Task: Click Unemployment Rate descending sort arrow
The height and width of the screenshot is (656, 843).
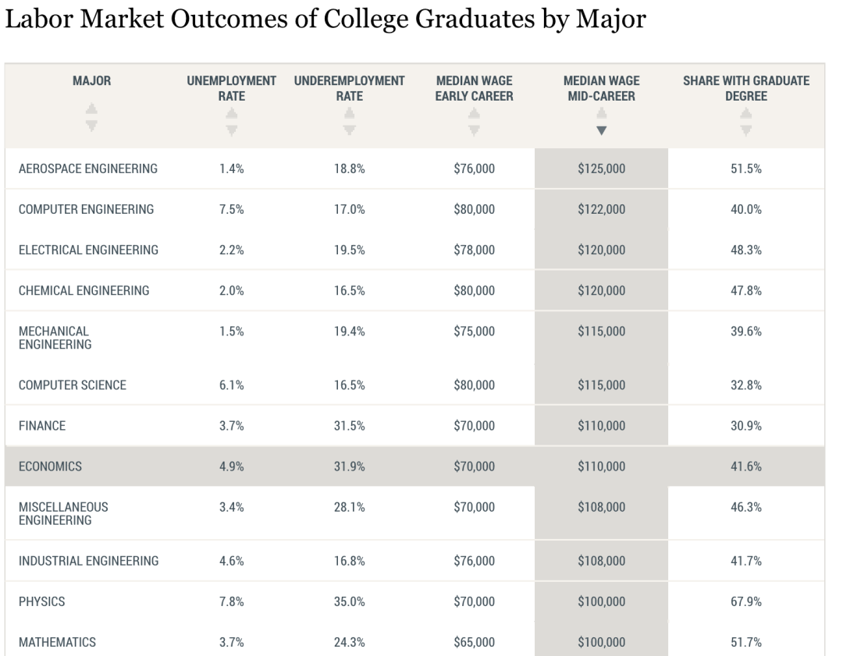Action: [231, 129]
